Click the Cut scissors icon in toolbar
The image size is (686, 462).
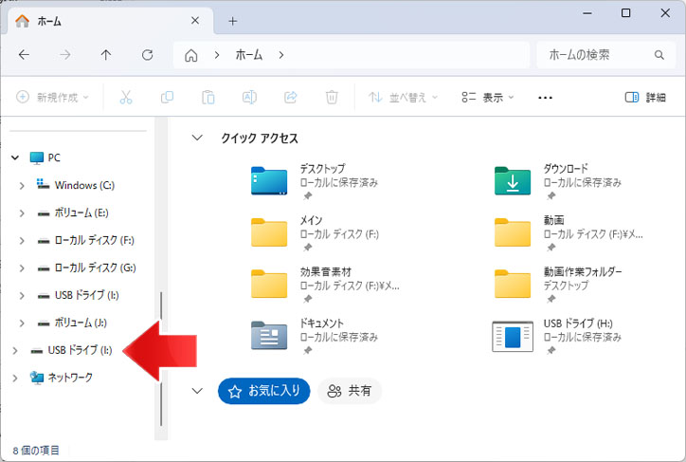[x=125, y=97]
